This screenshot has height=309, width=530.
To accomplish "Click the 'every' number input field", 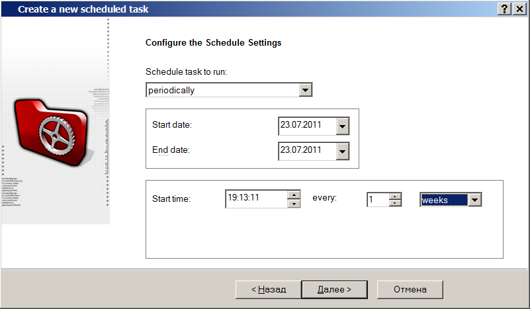I will pos(377,200).
